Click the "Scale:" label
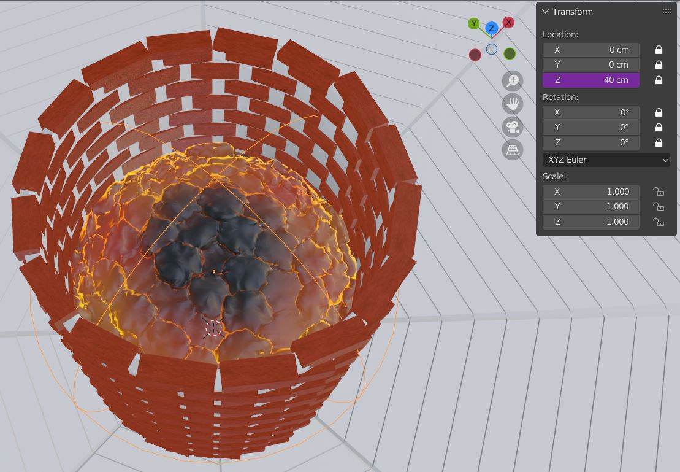The height and width of the screenshot is (472, 680). pyautogui.click(x=554, y=176)
